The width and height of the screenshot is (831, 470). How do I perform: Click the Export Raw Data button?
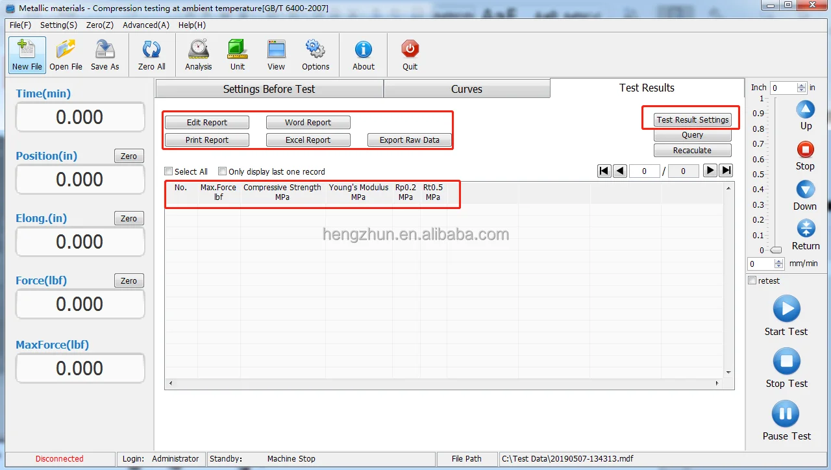click(x=409, y=140)
